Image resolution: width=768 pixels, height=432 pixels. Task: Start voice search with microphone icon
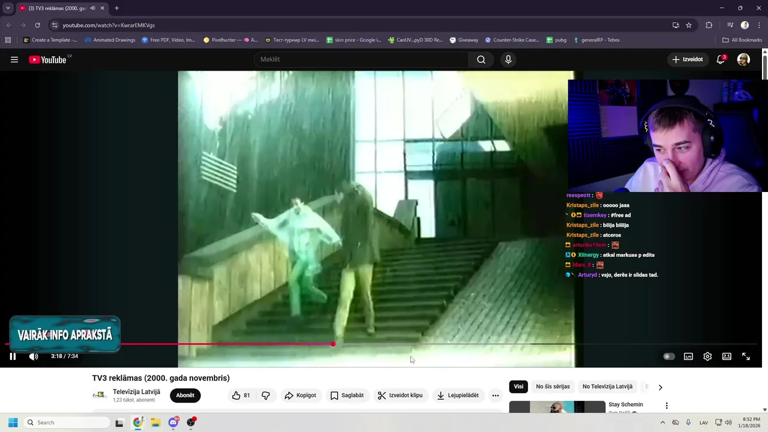coord(508,59)
